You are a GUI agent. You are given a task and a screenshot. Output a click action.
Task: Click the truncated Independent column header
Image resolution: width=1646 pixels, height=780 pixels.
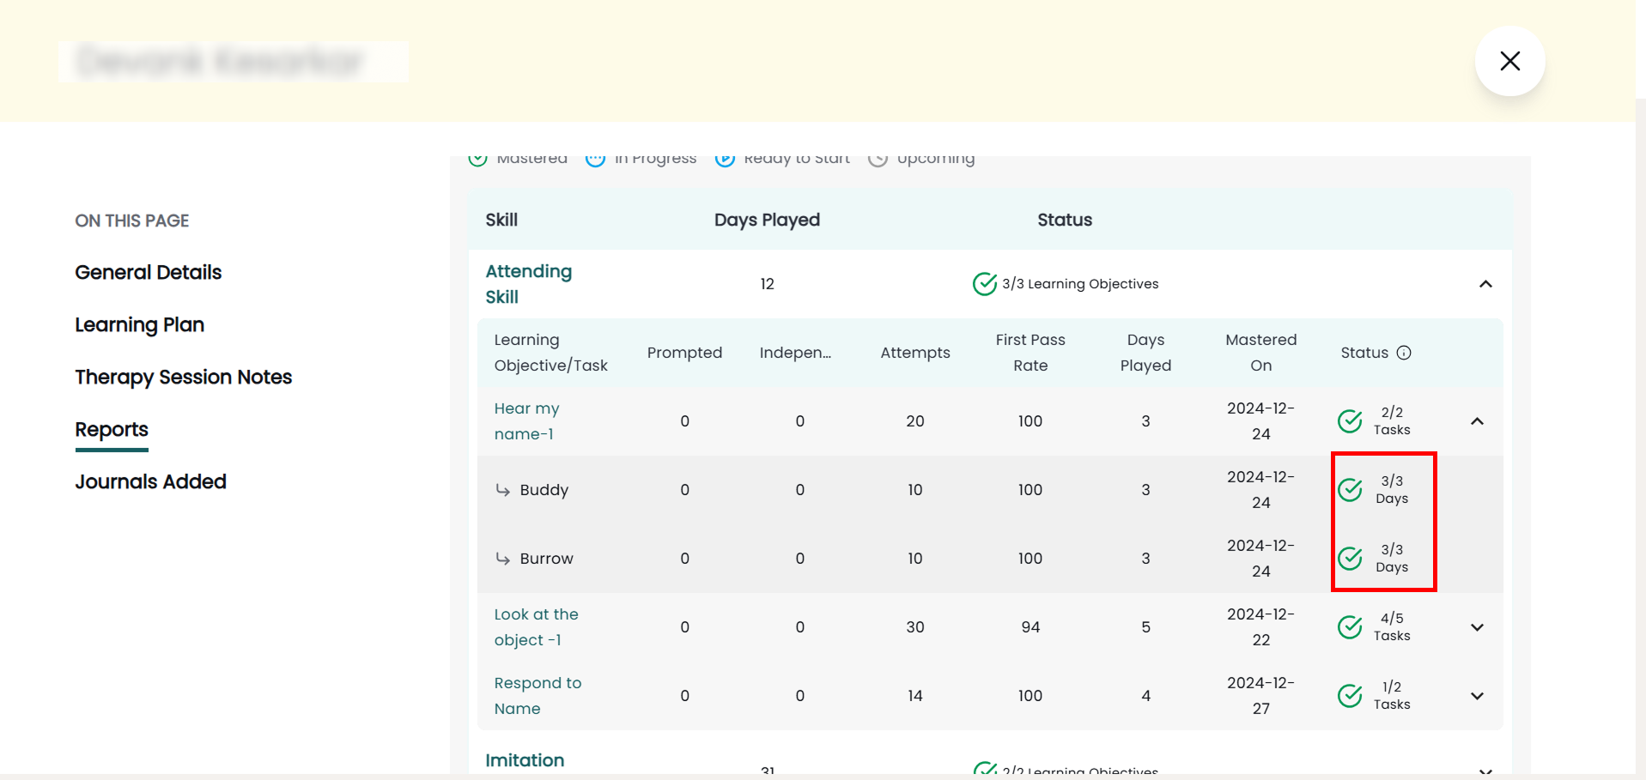(x=795, y=353)
